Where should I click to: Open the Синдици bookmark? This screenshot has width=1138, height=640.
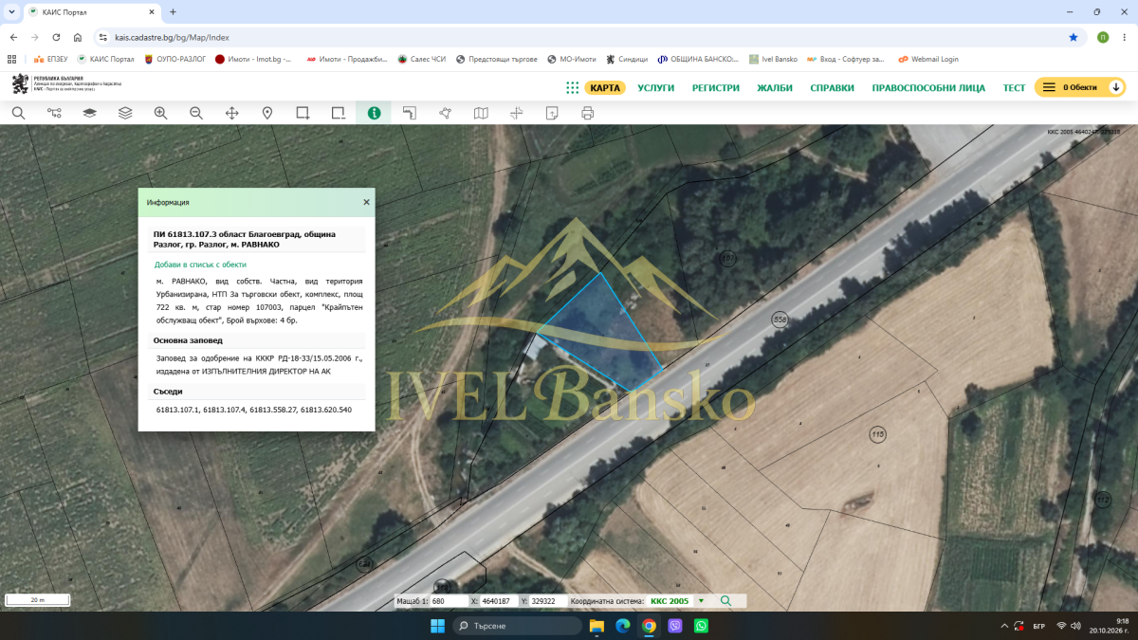627,59
